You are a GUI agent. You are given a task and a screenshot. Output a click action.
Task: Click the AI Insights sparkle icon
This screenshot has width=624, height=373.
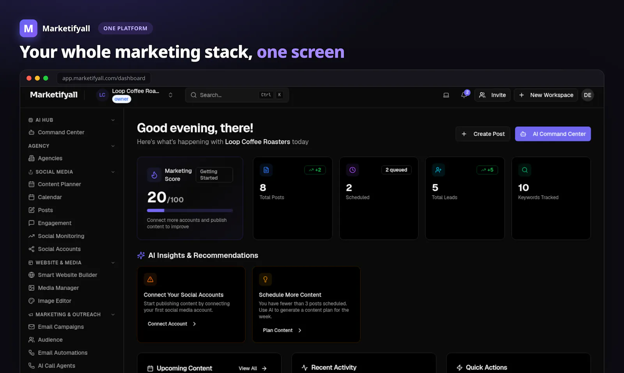141,255
